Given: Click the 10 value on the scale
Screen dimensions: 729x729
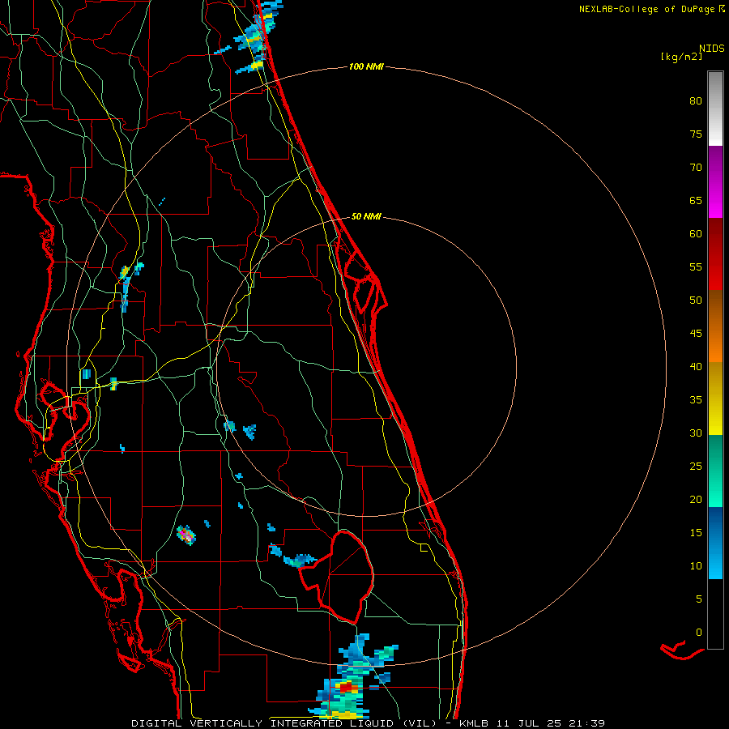Looking at the screenshot, I should coord(696,566).
